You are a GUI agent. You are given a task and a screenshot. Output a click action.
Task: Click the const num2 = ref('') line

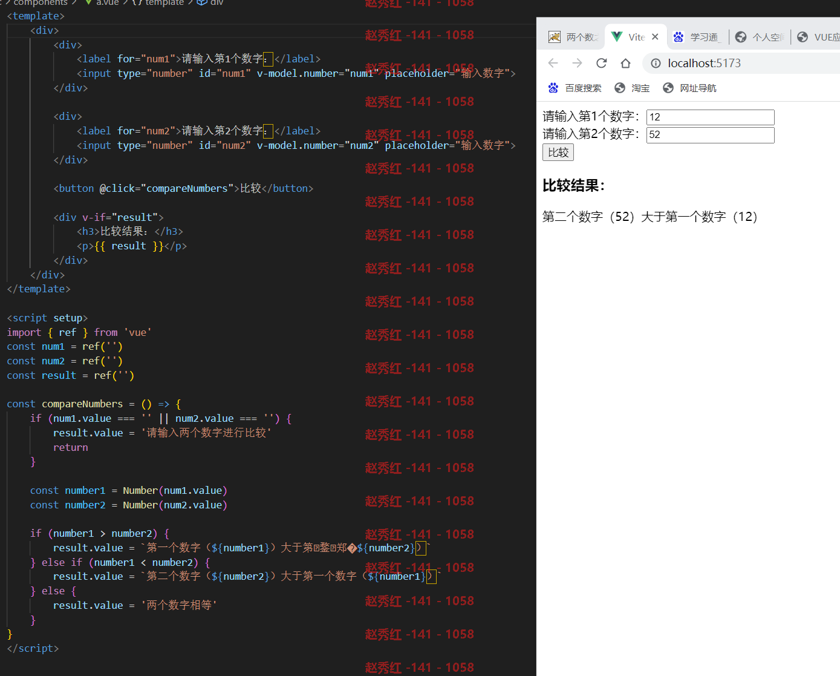(65, 361)
